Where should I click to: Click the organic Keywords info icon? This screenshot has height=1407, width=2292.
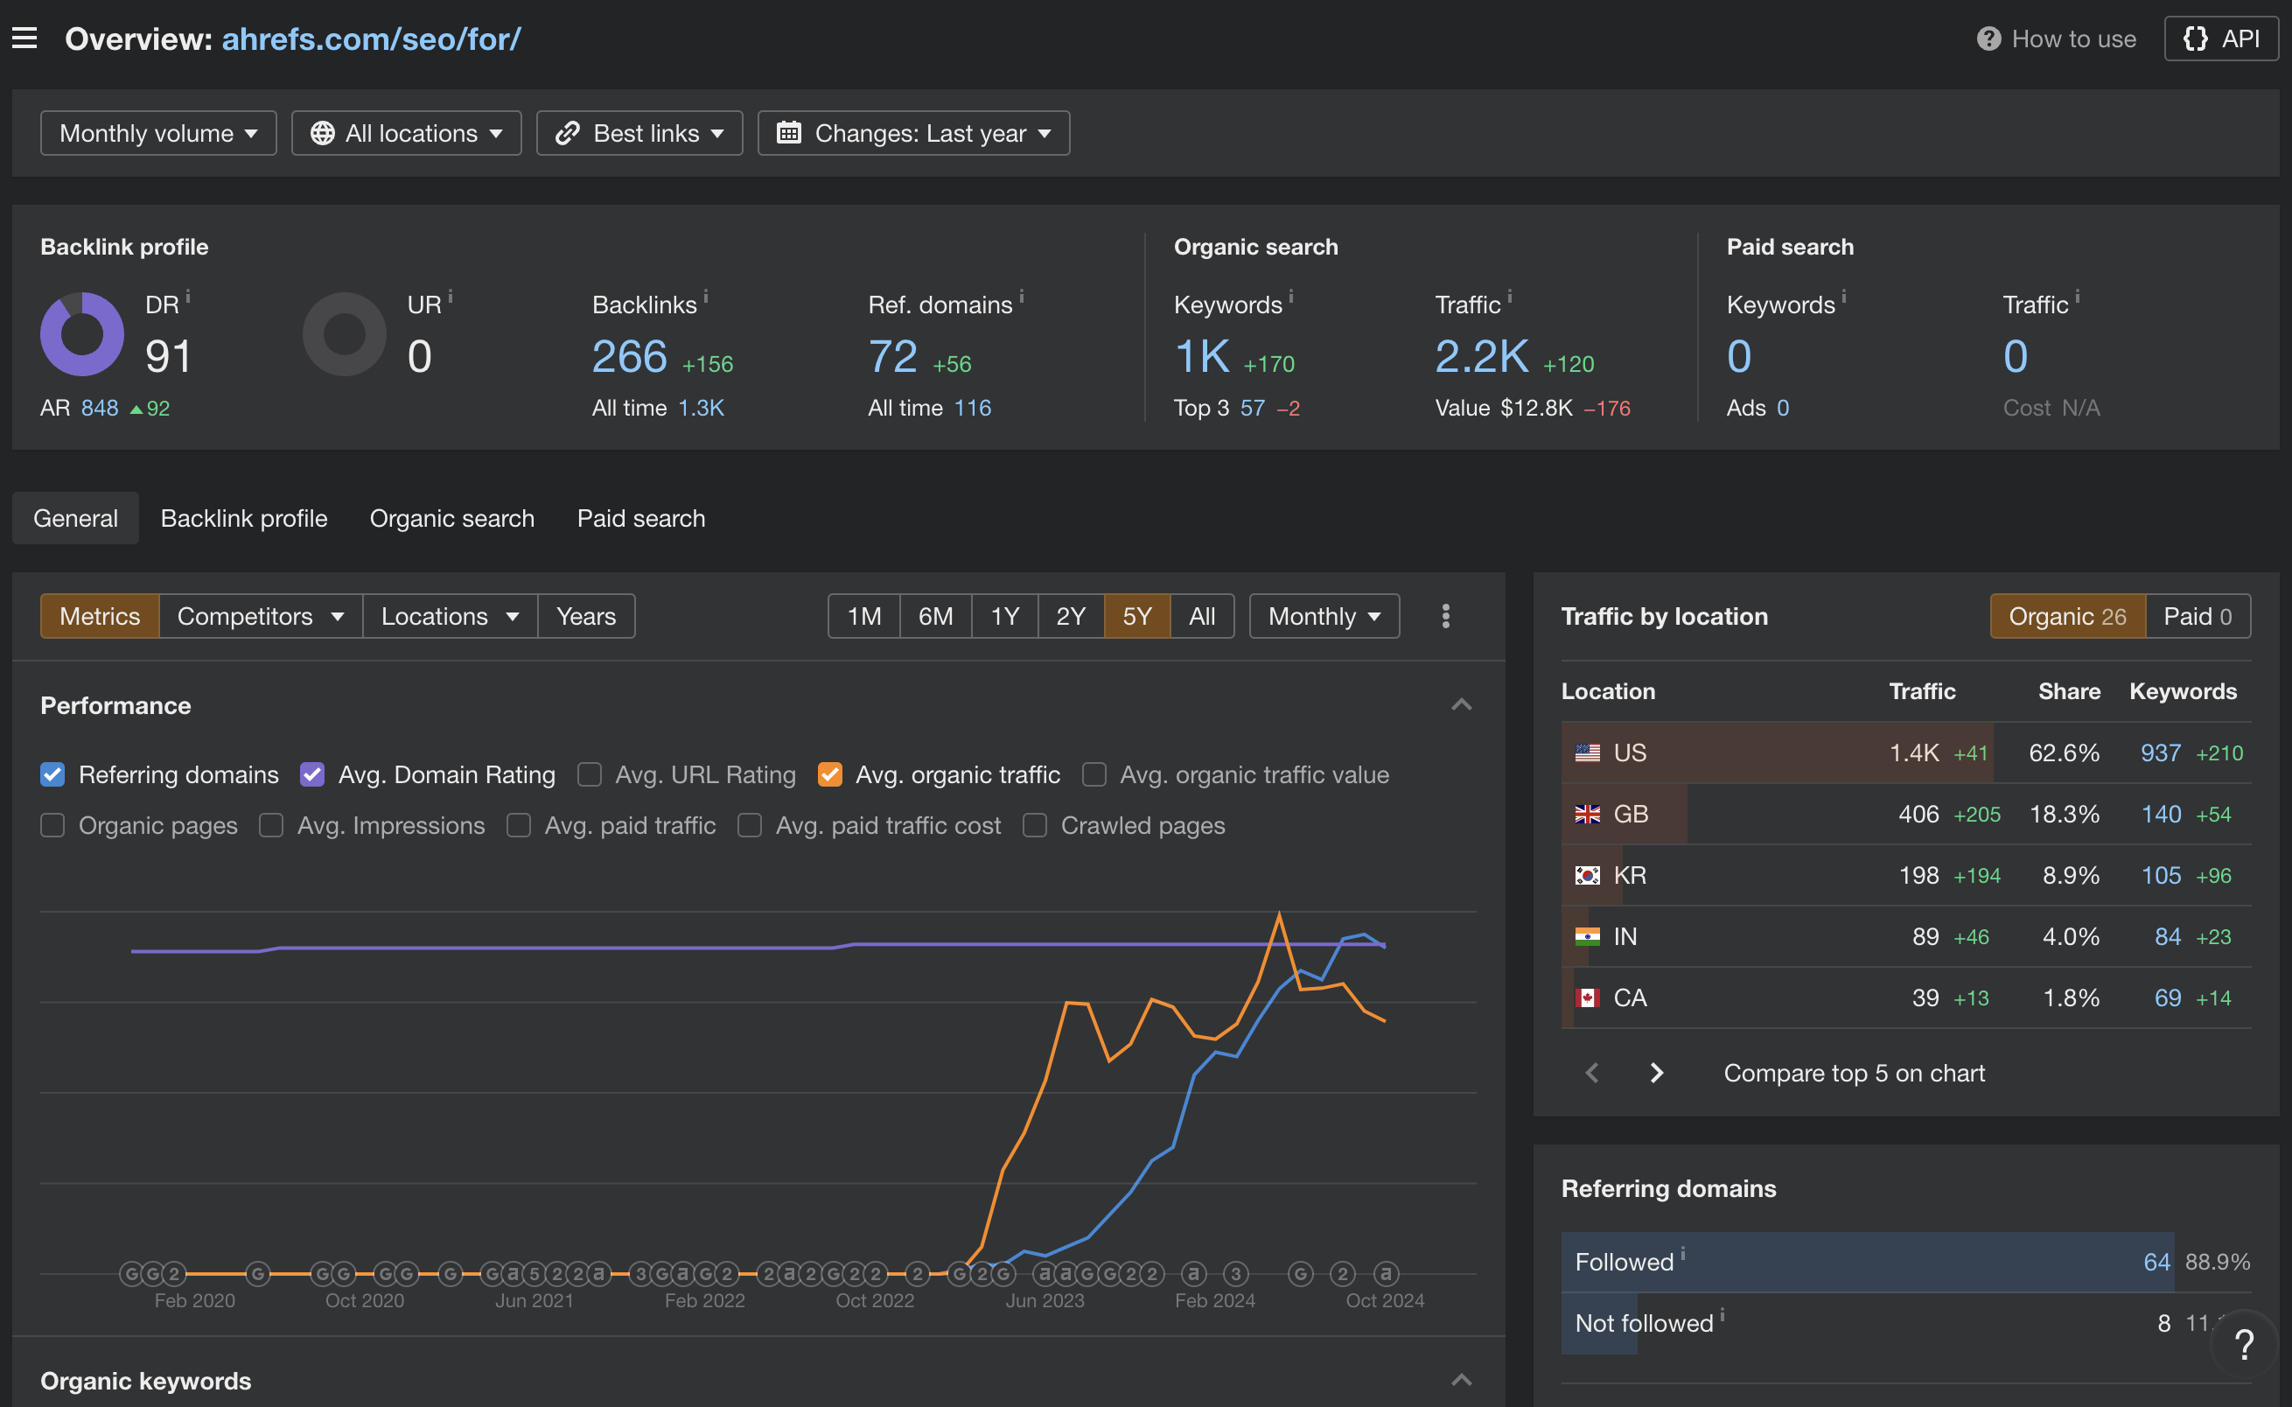click(1291, 297)
